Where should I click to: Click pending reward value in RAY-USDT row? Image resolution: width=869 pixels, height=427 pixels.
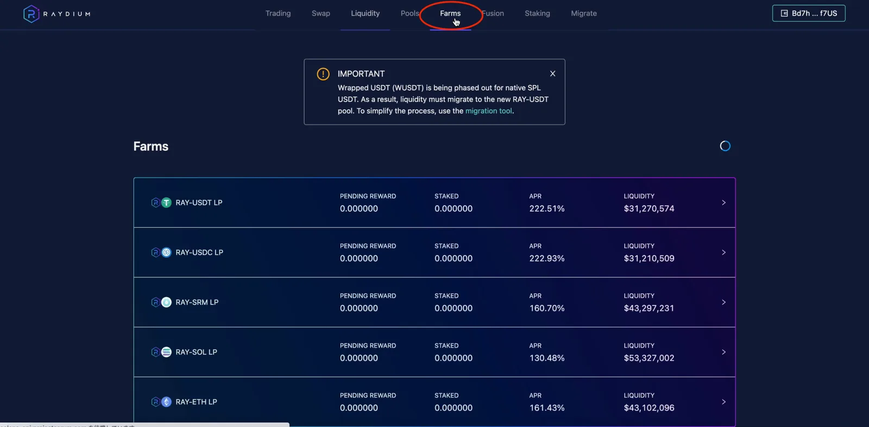[359, 209]
